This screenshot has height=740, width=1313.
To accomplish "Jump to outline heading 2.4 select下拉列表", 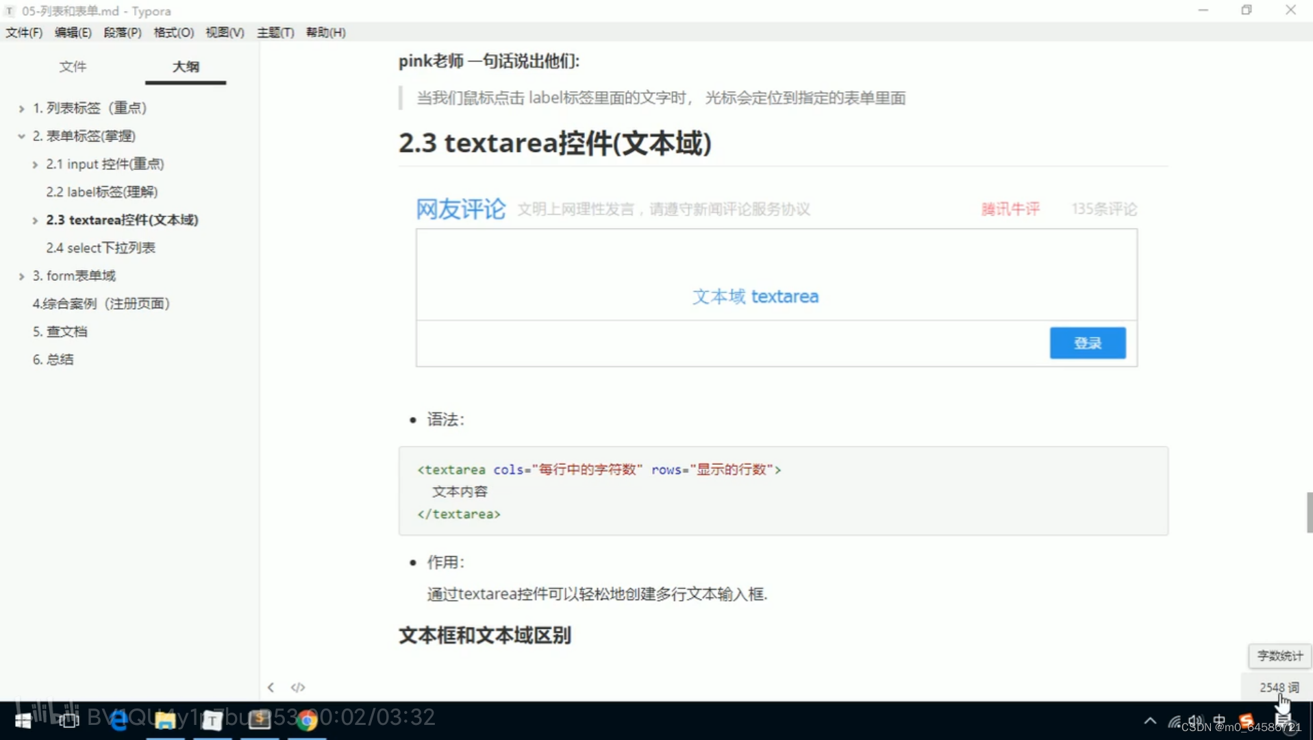I will [x=101, y=248].
